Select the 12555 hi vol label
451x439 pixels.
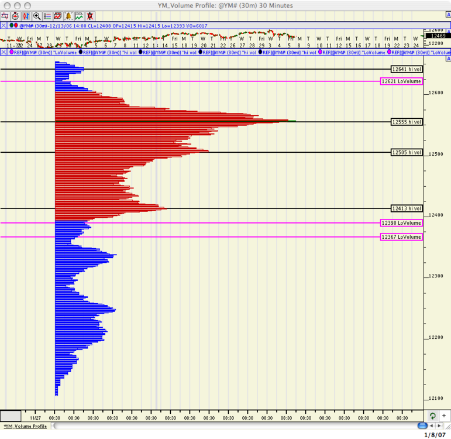pyautogui.click(x=407, y=122)
